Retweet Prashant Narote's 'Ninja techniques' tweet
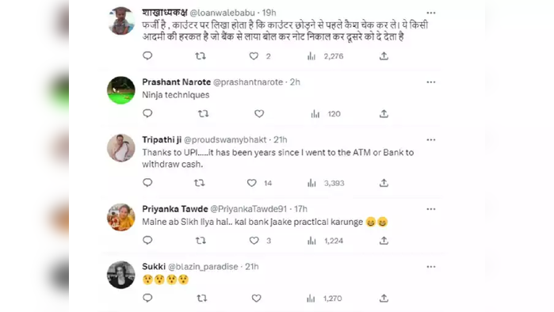Viewport: 554px width, 312px height. click(203, 114)
